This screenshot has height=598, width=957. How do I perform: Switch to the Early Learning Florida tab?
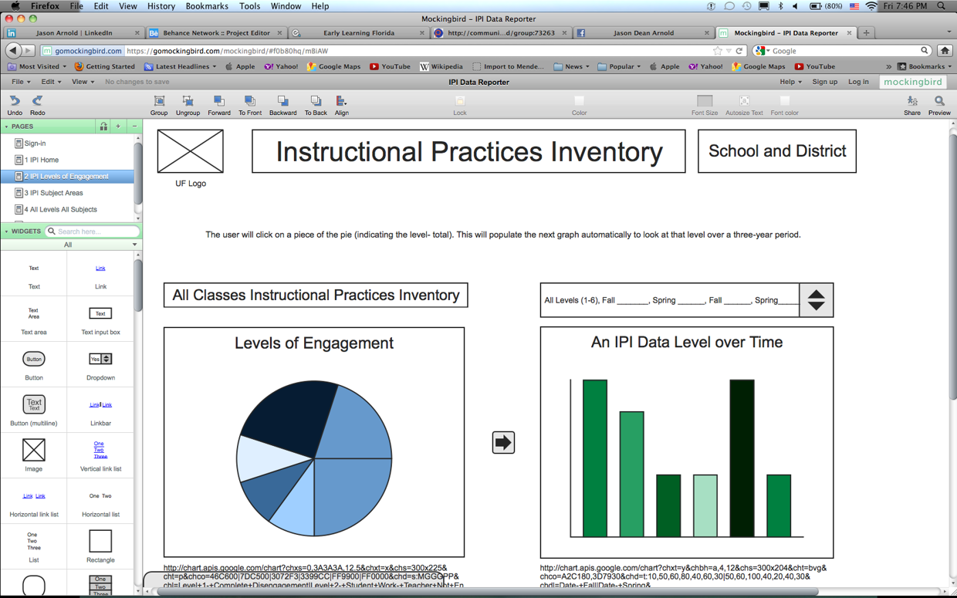[x=358, y=33]
